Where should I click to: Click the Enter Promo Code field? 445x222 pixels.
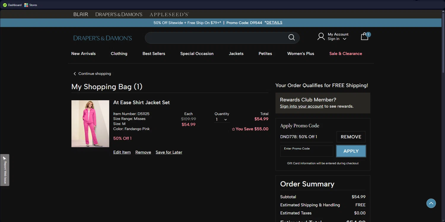click(x=307, y=151)
